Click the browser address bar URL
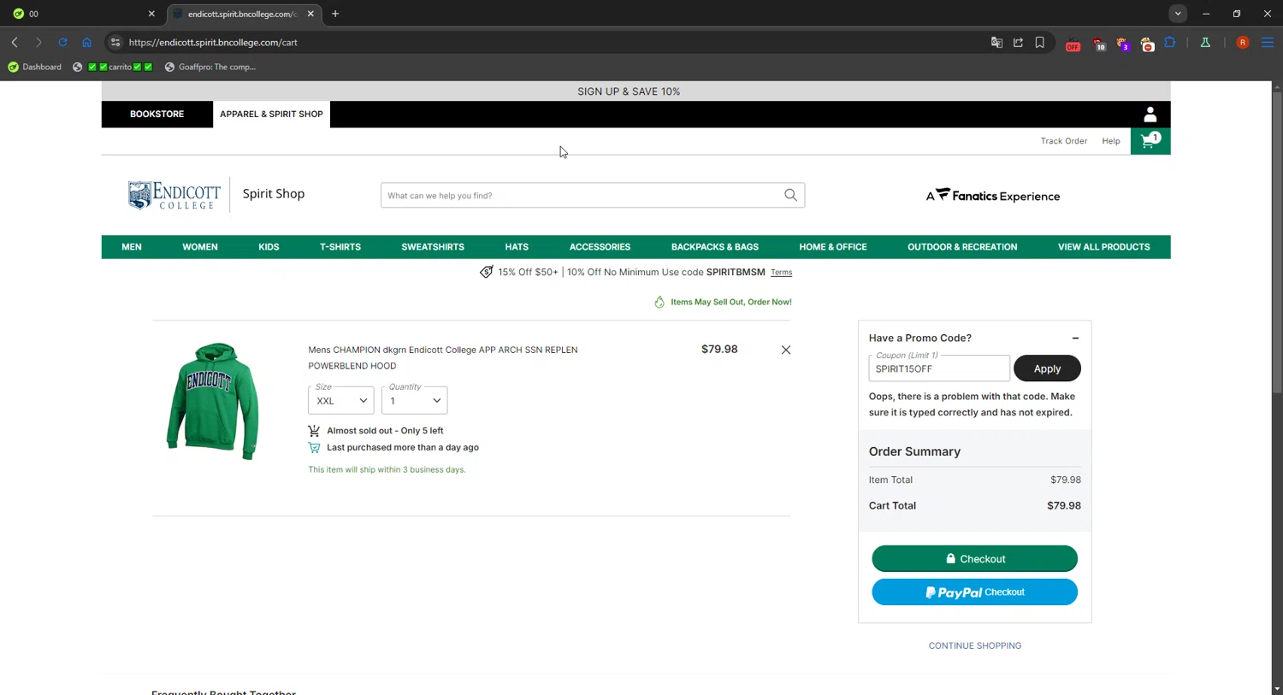This screenshot has height=695, width=1283. click(x=213, y=42)
